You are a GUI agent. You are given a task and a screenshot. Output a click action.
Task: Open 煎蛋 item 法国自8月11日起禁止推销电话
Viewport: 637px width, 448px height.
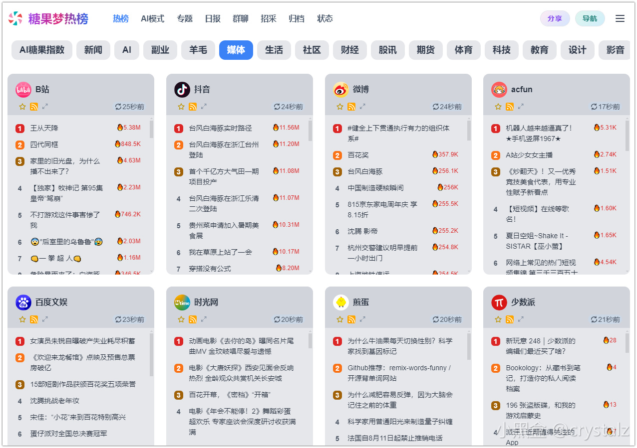(395, 438)
